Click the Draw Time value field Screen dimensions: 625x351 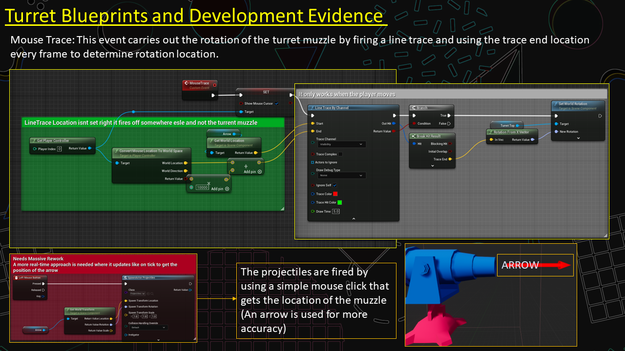coord(335,211)
